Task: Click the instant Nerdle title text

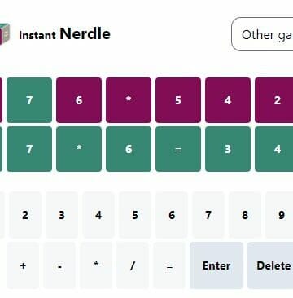Action: coord(64,34)
